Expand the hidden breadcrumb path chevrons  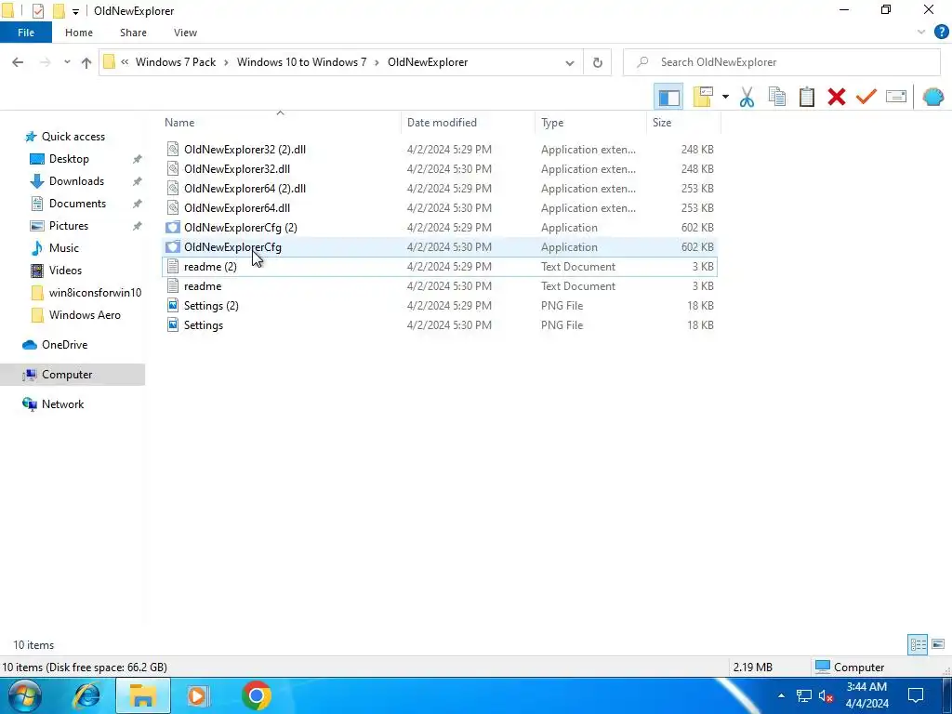[125, 62]
